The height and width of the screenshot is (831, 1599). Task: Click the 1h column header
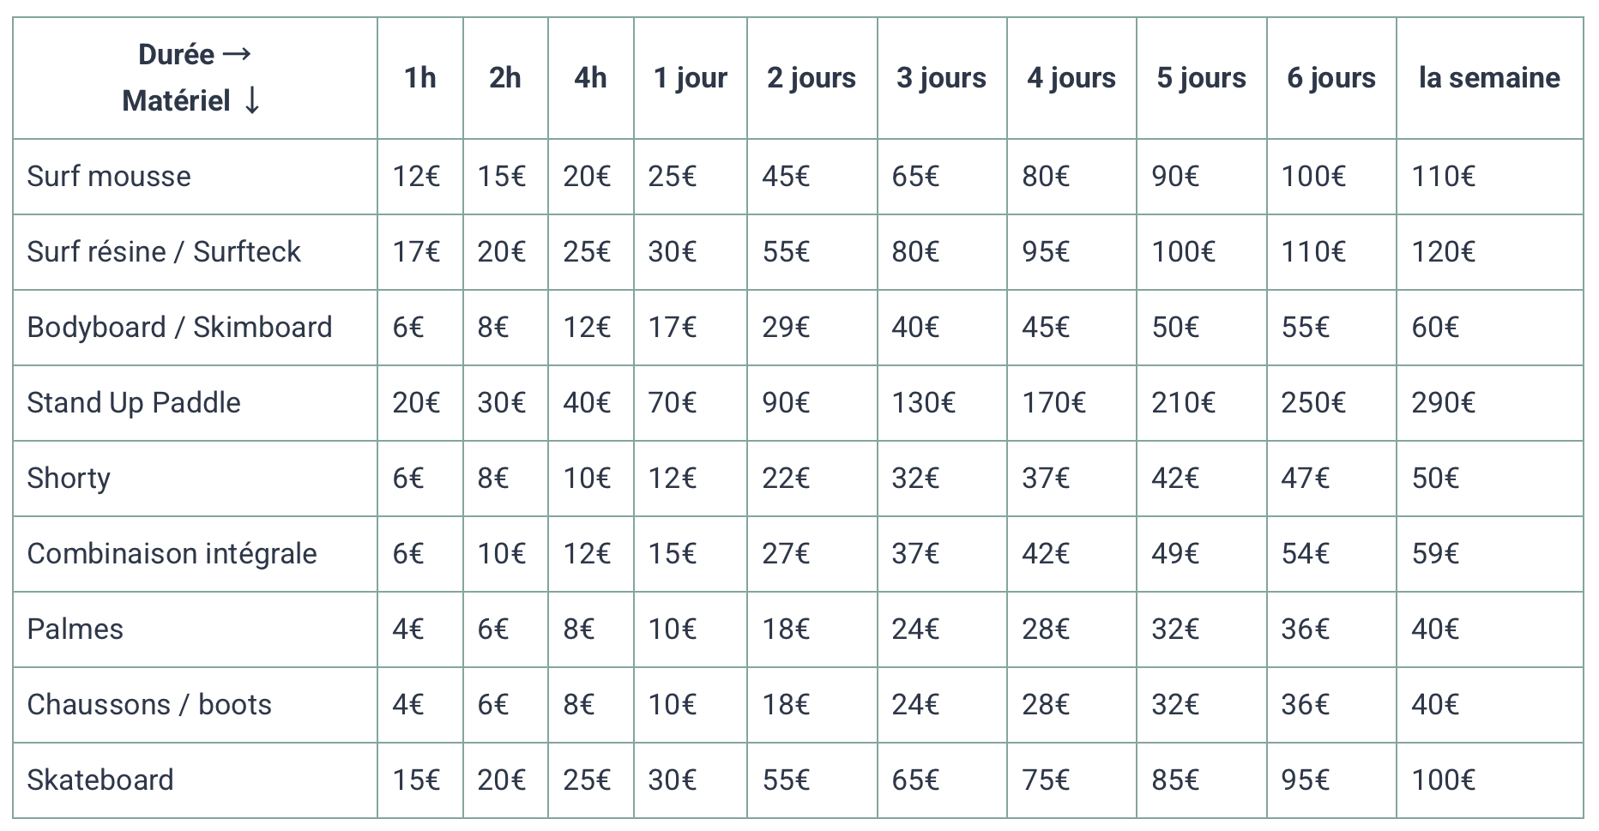click(x=419, y=78)
